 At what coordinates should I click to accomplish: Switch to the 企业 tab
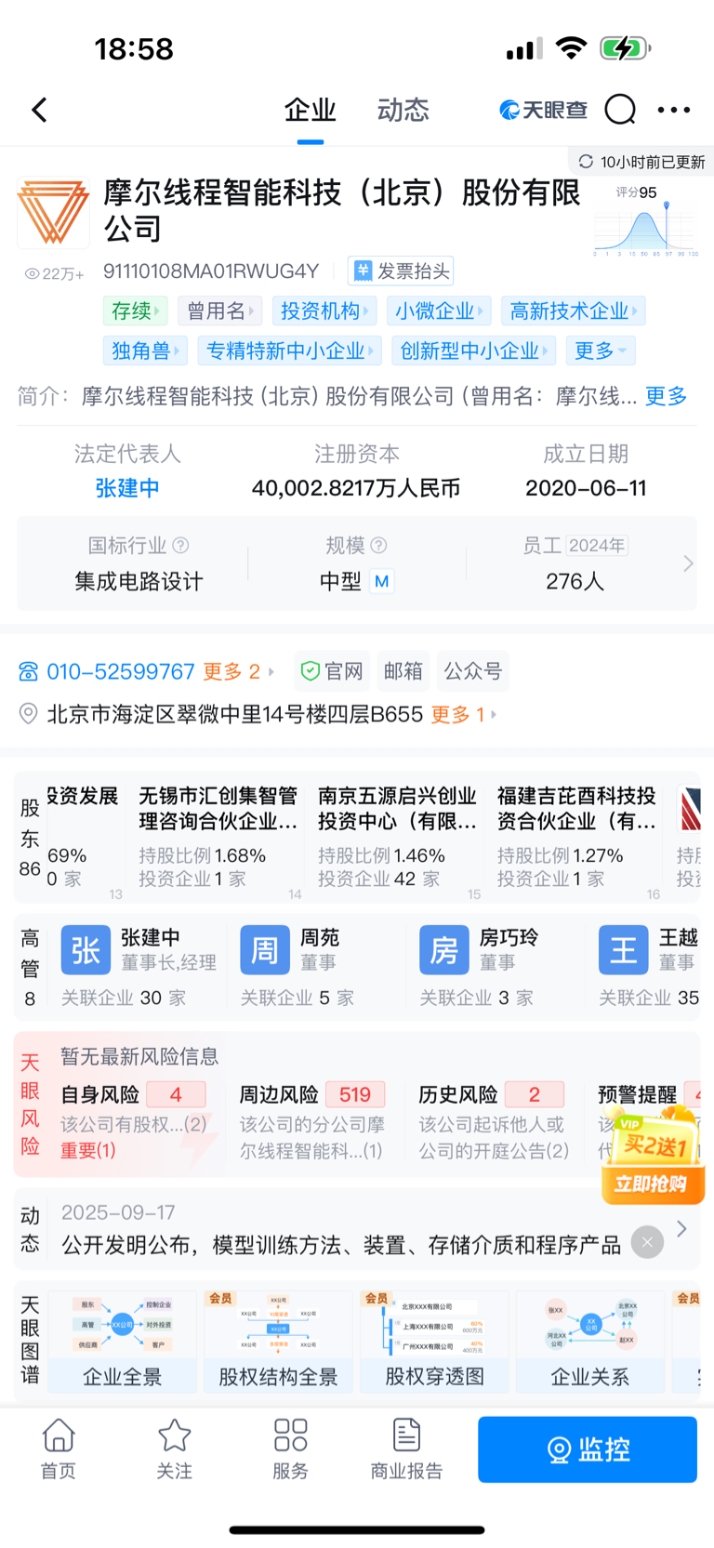pyautogui.click(x=310, y=111)
